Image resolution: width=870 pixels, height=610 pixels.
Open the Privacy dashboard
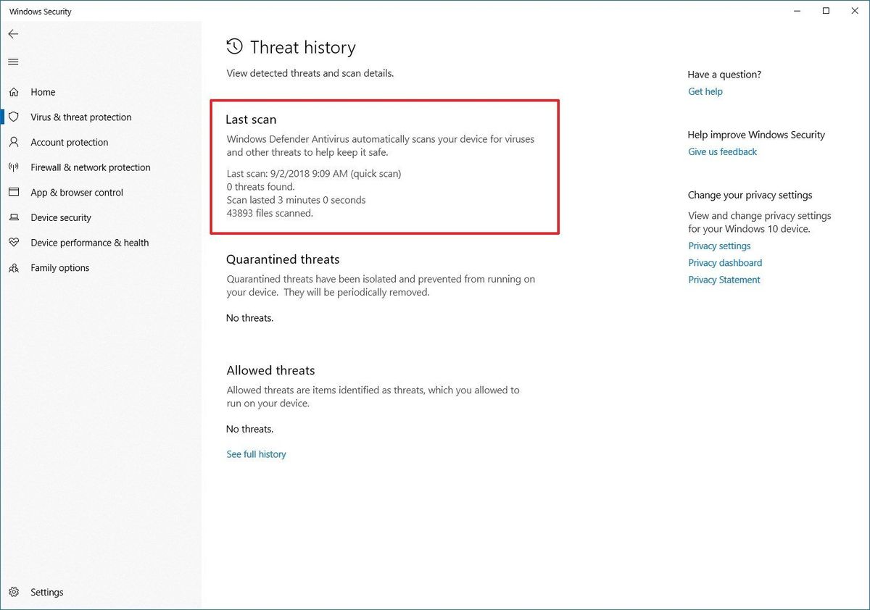click(x=724, y=262)
